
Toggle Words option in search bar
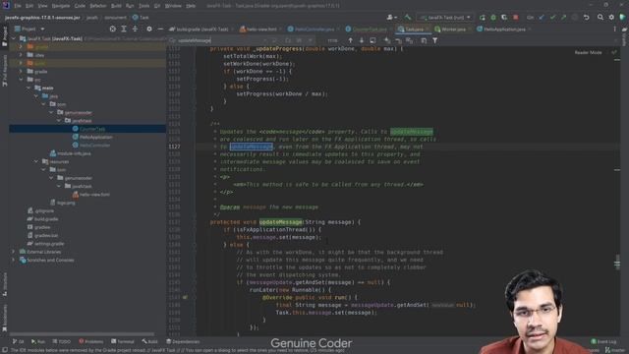click(299, 40)
